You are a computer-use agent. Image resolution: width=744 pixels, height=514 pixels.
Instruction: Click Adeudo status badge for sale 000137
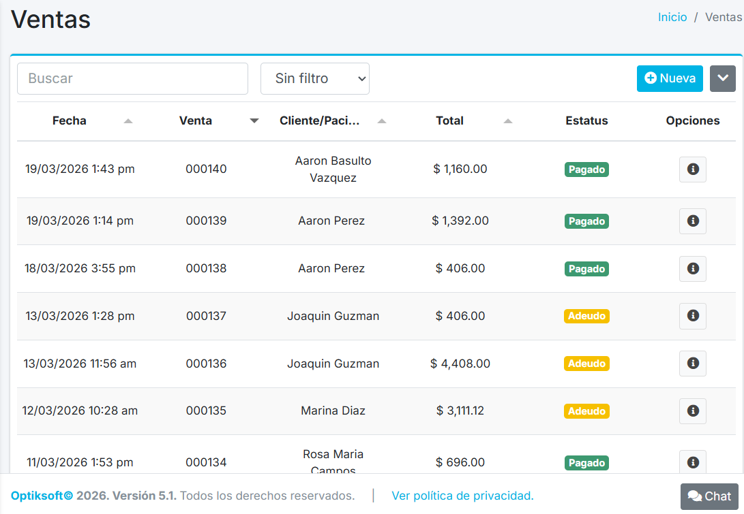pos(586,316)
